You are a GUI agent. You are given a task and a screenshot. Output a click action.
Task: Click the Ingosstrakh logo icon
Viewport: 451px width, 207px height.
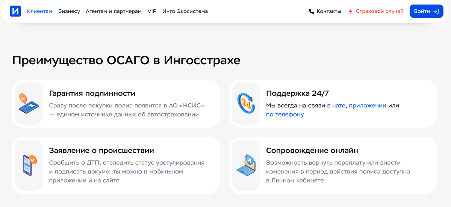pyautogui.click(x=15, y=11)
